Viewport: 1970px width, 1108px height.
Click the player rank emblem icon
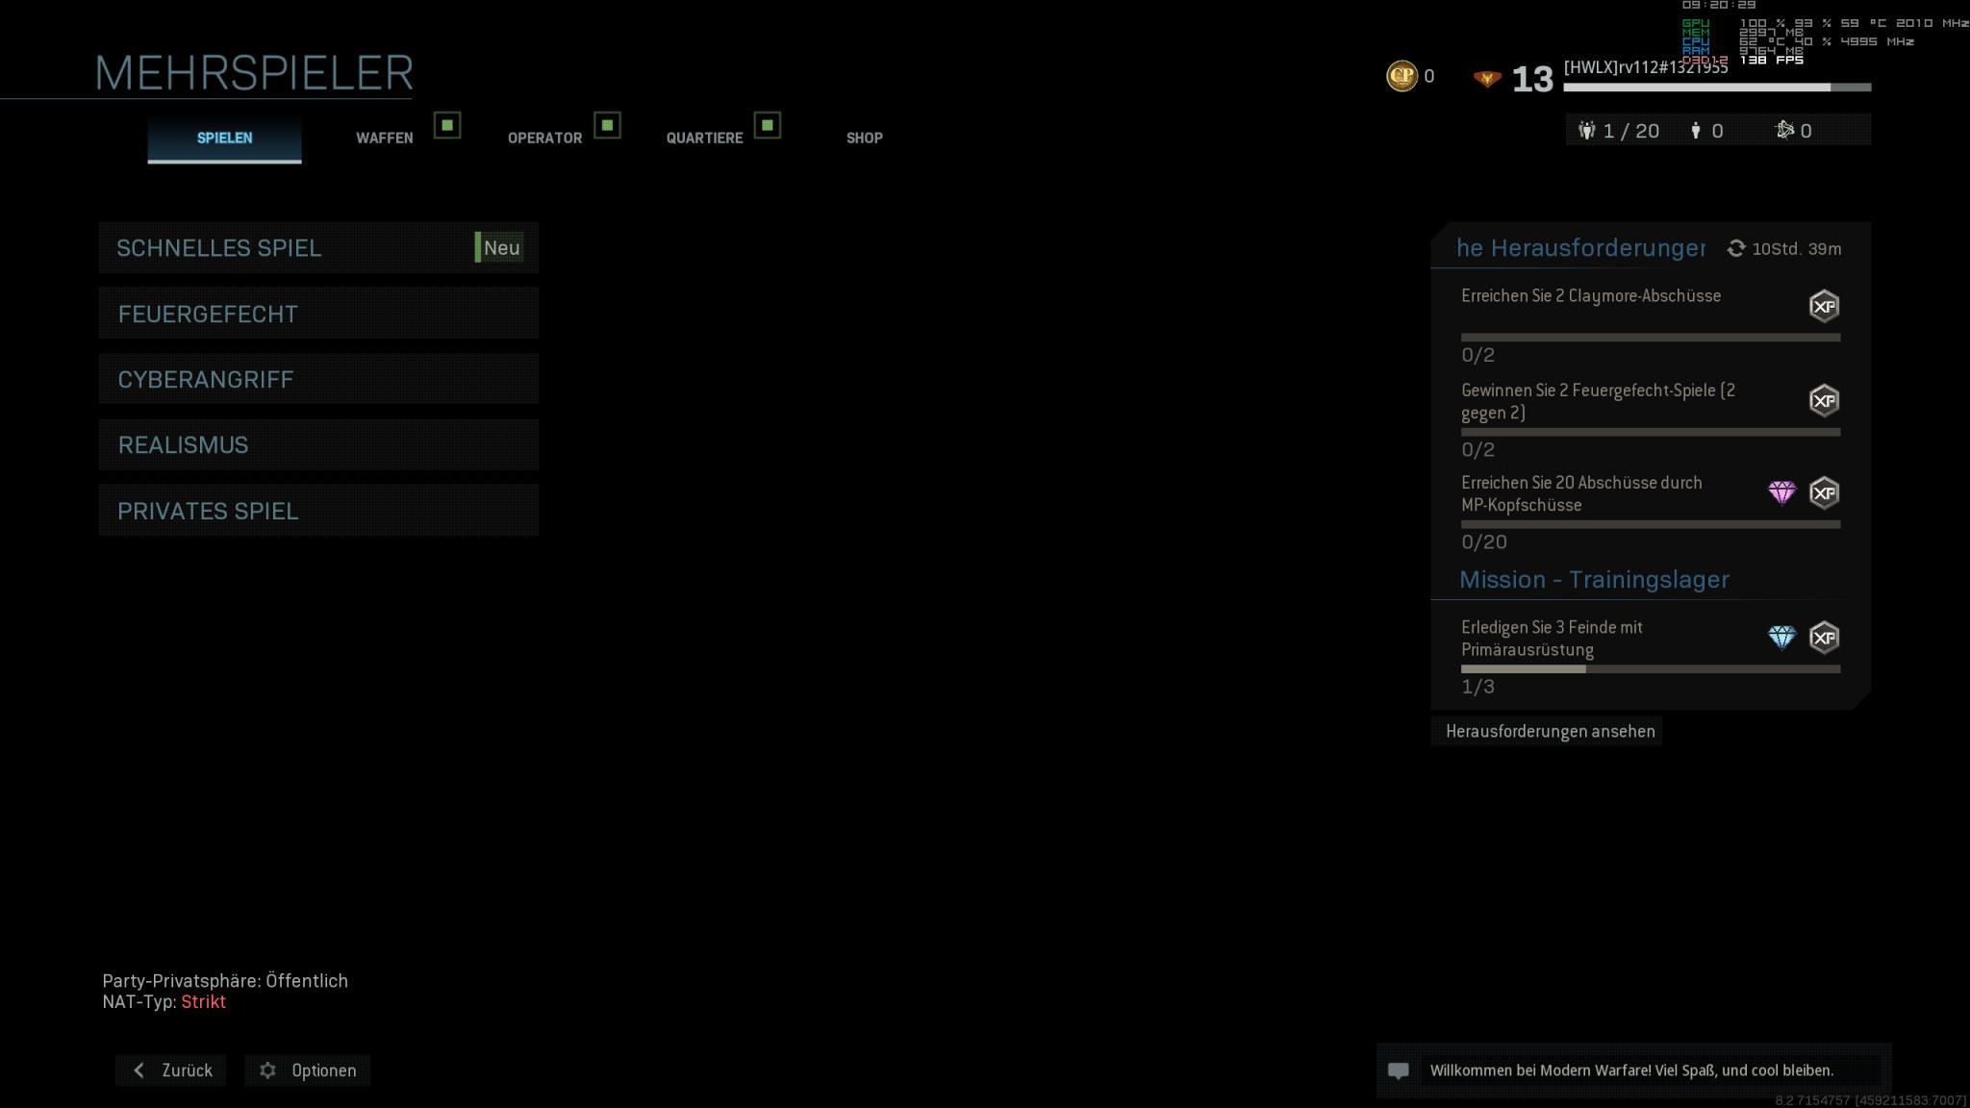(1486, 79)
